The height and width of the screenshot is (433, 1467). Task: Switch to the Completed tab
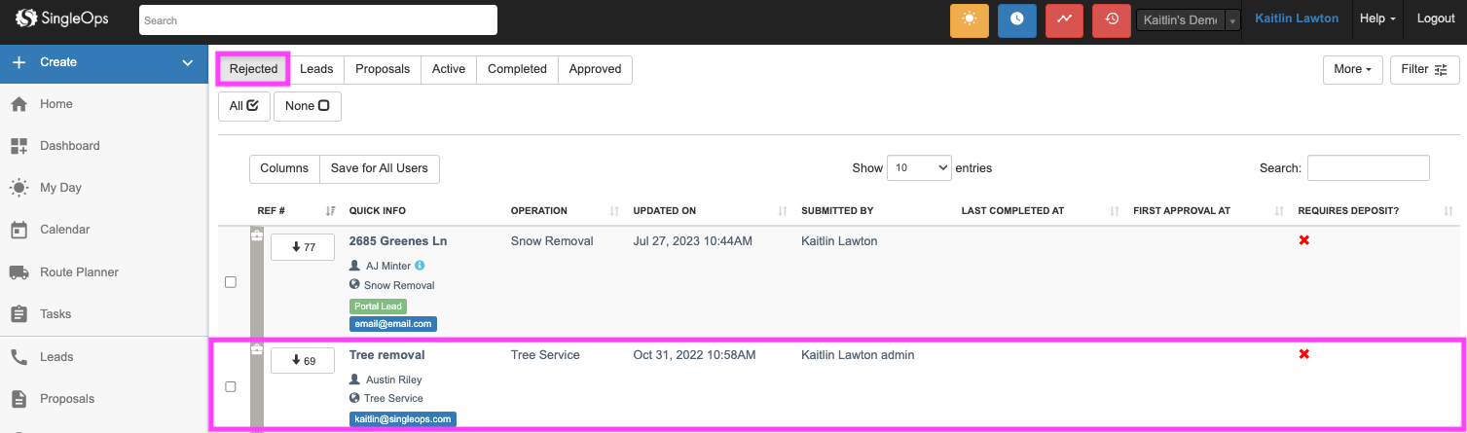(517, 70)
